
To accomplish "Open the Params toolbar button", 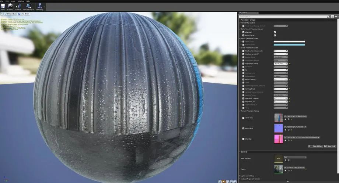I will 18,7.
